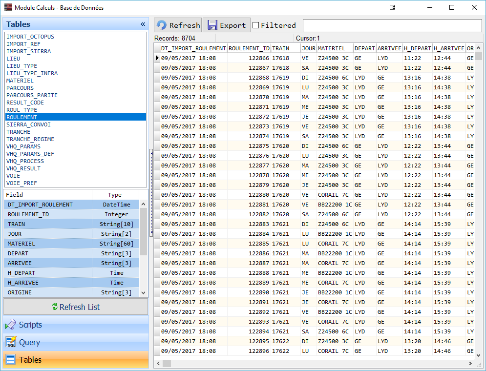Click the Refresh arrow icon in toolbar
This screenshot has height=371, width=486.
(x=162, y=25)
